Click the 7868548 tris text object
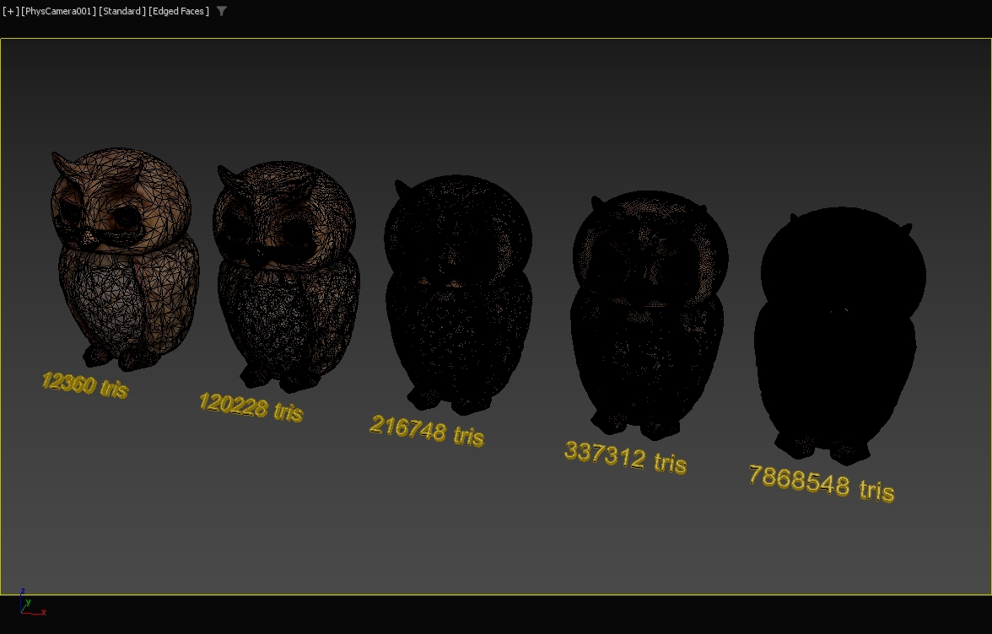The image size is (992, 634). coord(821,483)
